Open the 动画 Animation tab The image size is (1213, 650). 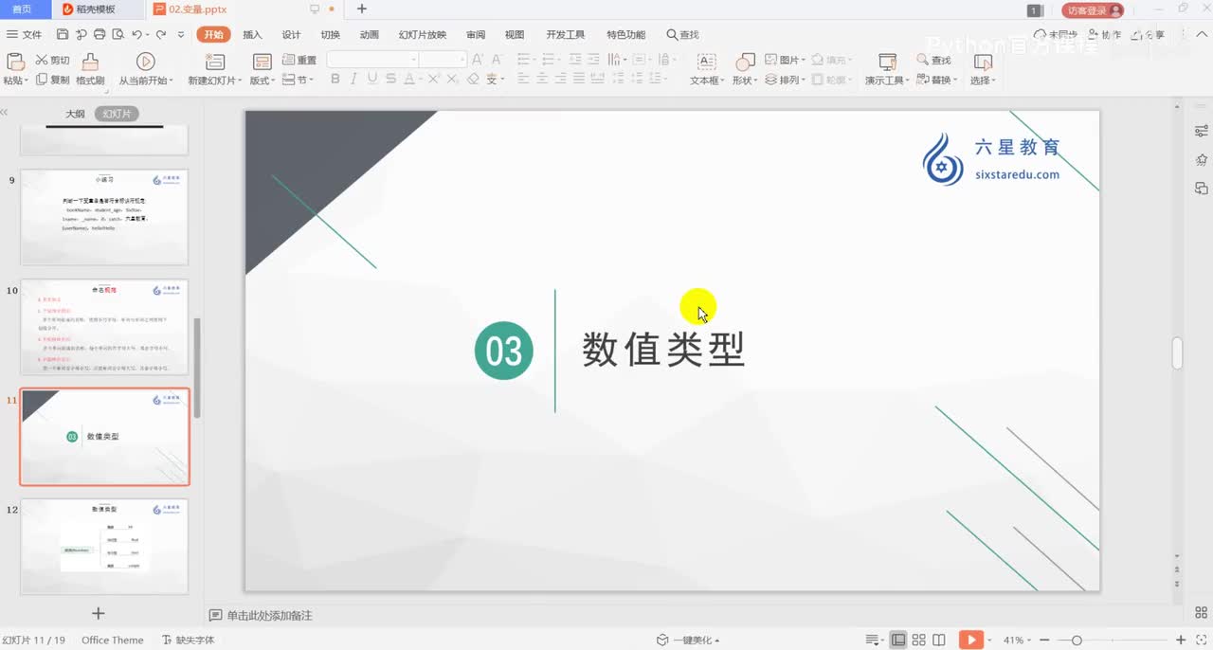point(369,34)
